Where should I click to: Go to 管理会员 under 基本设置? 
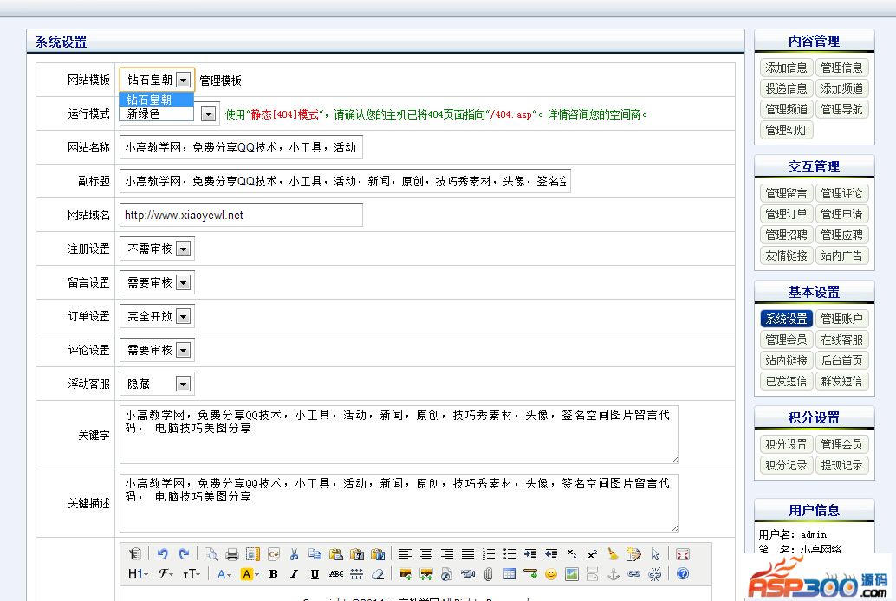point(786,339)
